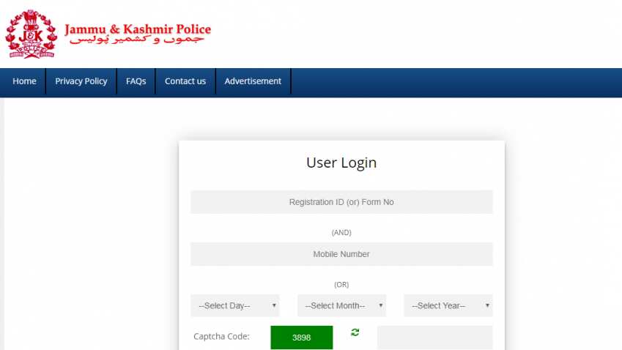Open the Advertisement menu item
Image resolution: width=622 pixels, height=350 pixels.
coord(253,81)
